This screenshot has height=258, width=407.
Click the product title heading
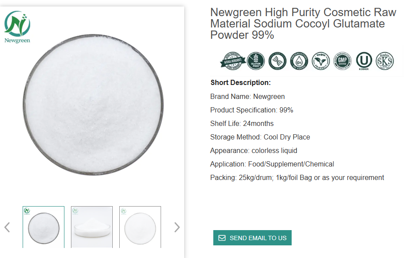tap(303, 24)
